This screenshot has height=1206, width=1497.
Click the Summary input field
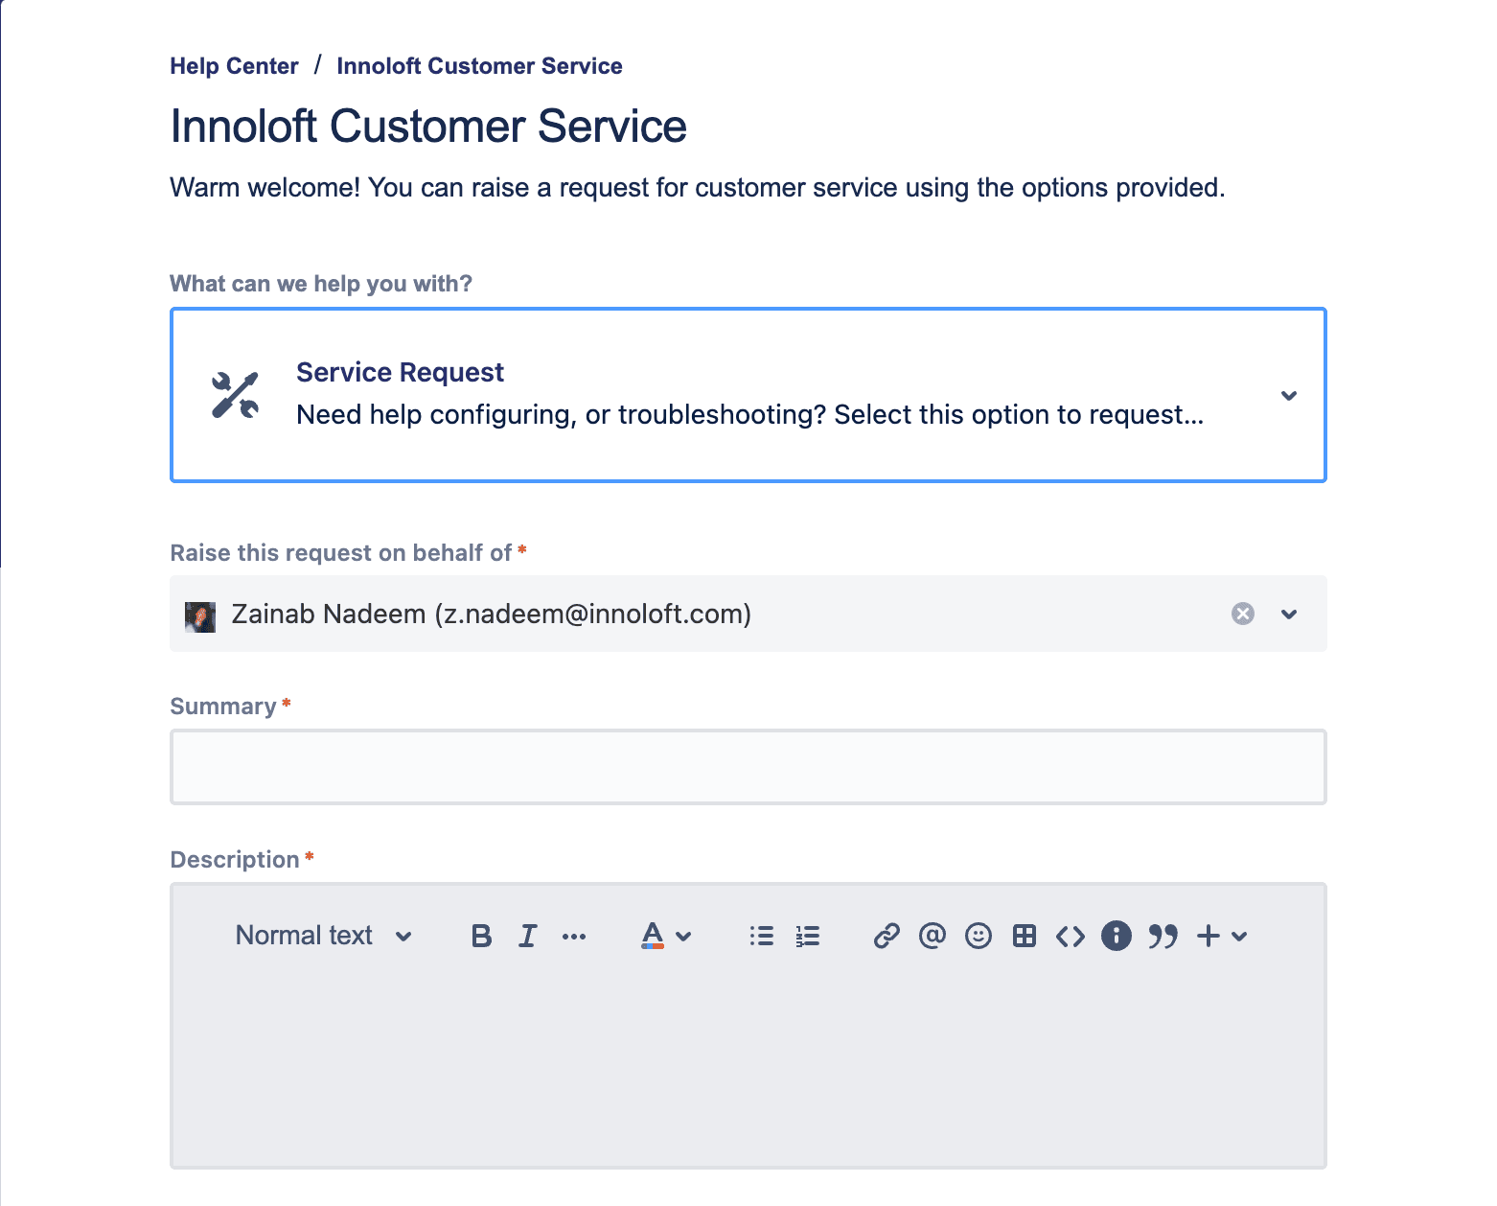pyautogui.click(x=748, y=767)
